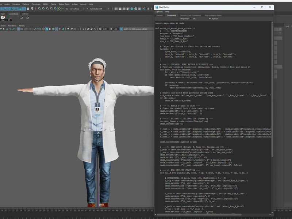Toggle viewport shadows icon
The image size is (292, 219).
click(x=63, y=29)
